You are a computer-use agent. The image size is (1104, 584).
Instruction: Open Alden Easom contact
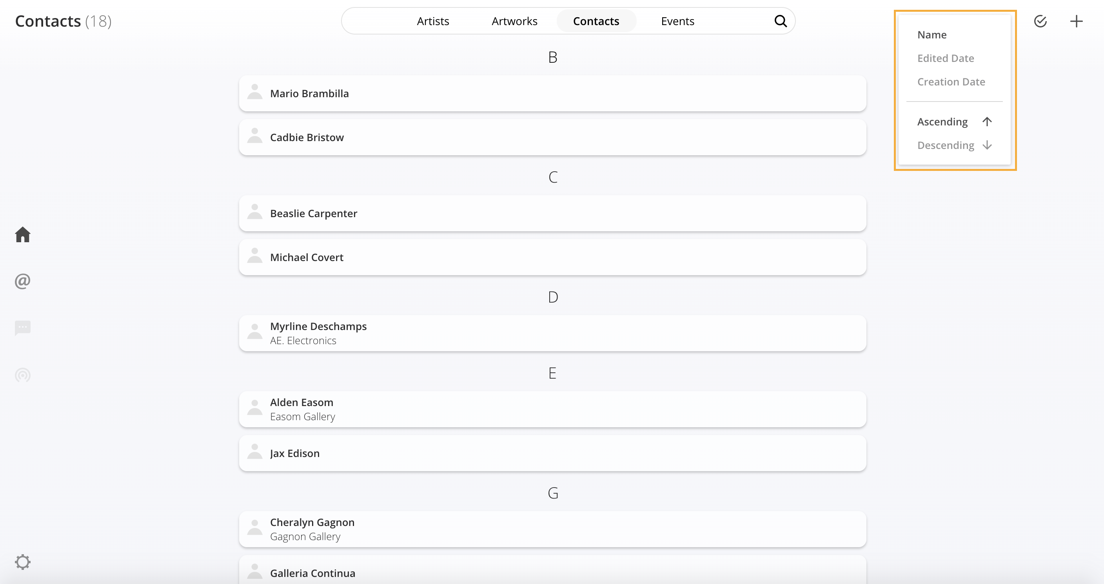click(552, 410)
